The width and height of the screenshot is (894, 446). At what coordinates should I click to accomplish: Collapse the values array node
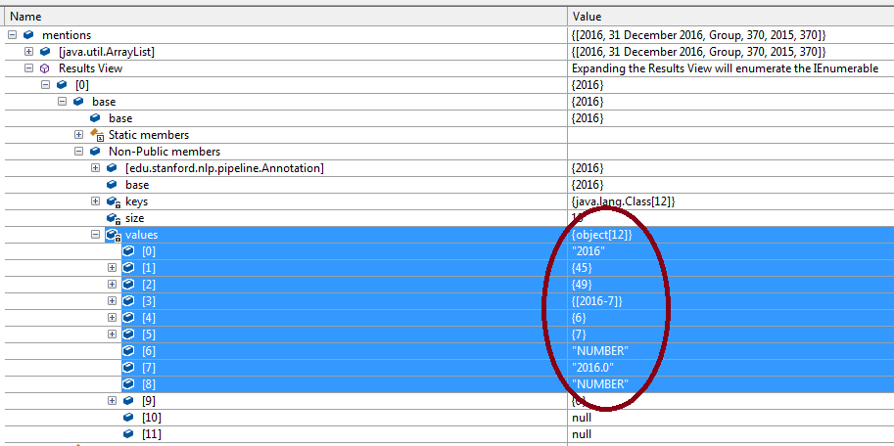point(95,235)
